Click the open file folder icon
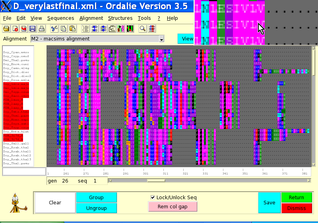Image resolution: width=318 pixels, height=223 pixels. click(x=6, y=29)
